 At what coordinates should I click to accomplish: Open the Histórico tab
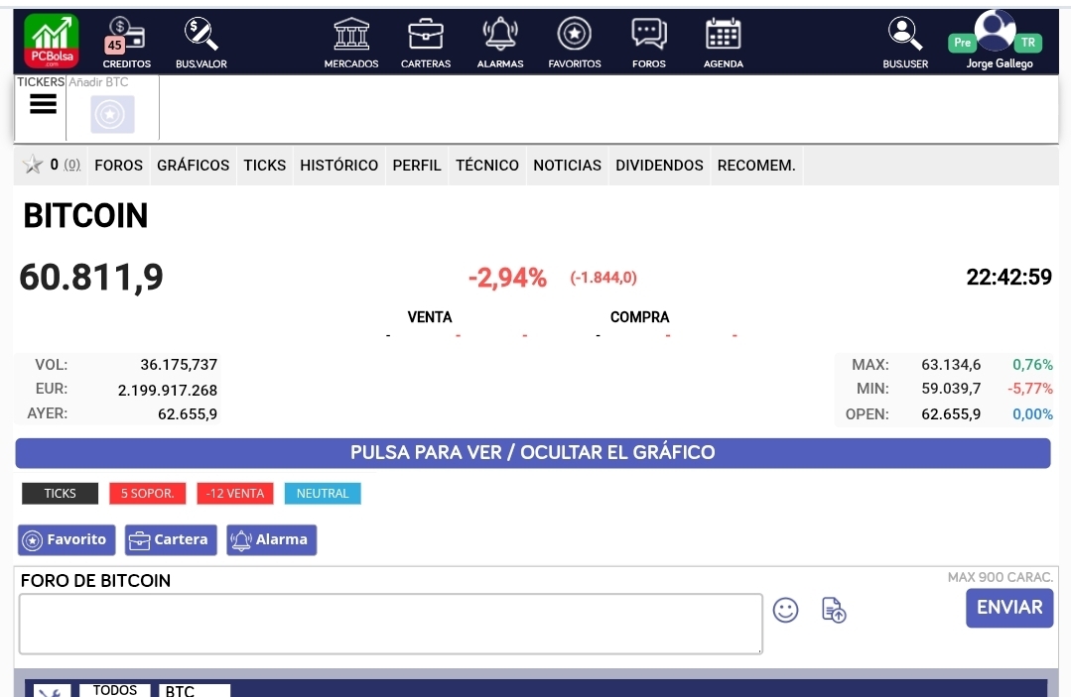[338, 165]
